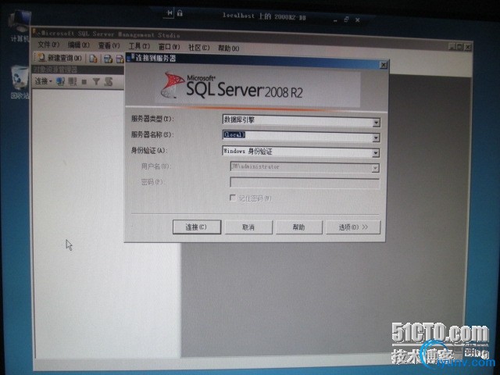Expand the 服务器名称 dropdown arrow
Viewport: 500px width, 375px height.
(x=376, y=137)
